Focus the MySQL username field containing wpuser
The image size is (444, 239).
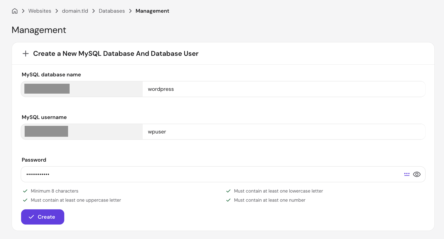pos(284,132)
